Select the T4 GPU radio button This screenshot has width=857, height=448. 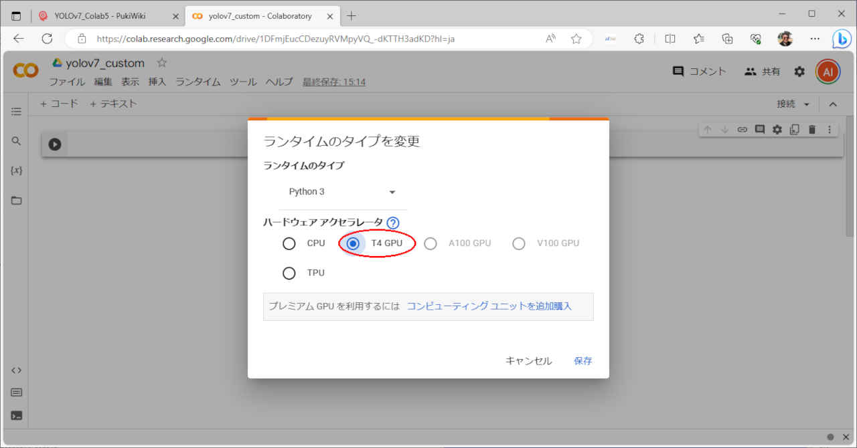point(353,243)
